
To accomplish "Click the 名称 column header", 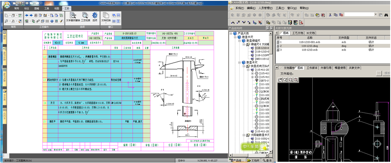I will 310,38.
